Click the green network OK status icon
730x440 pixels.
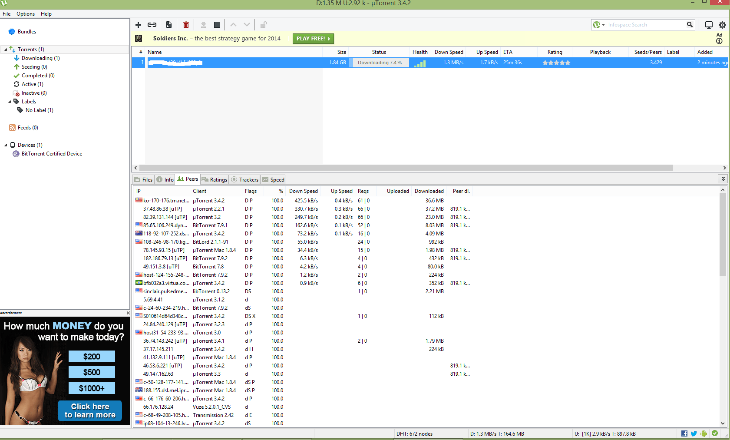pyautogui.click(x=715, y=433)
